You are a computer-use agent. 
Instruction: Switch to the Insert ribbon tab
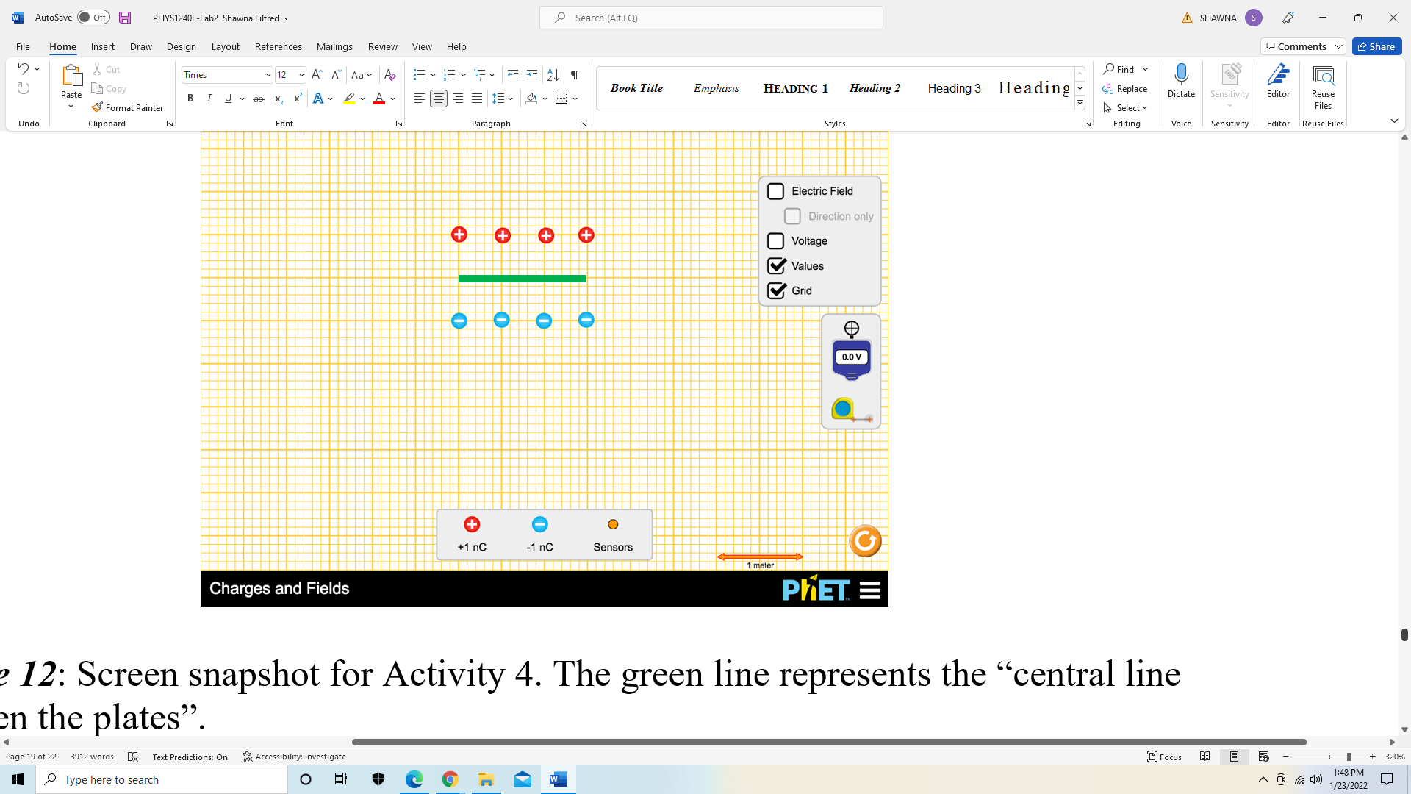[x=102, y=46]
